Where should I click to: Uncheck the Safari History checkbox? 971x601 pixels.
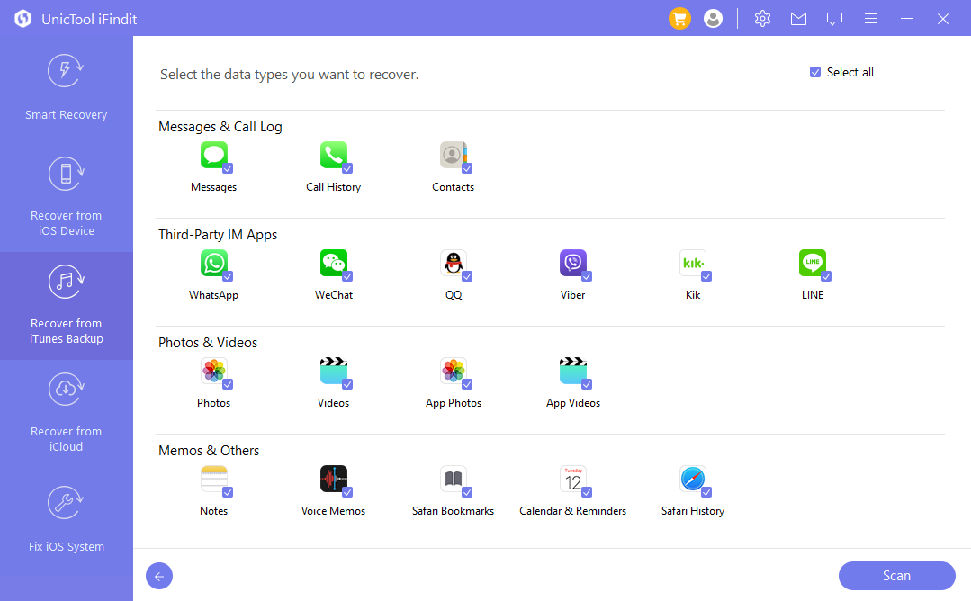pyautogui.click(x=706, y=492)
